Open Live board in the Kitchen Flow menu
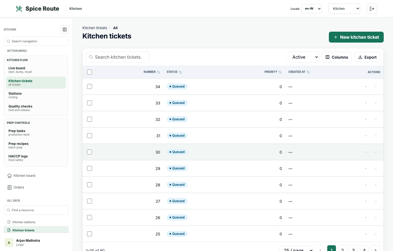 coord(36,70)
